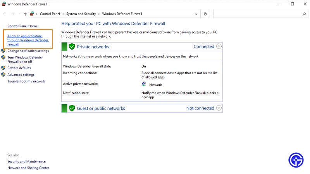310x174 pixels.
Task: Click the search magnifier icon
Action: pos(304,14)
